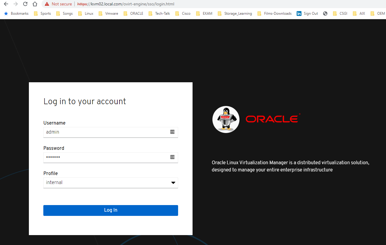Open the Songs bookmark folder

click(x=64, y=14)
